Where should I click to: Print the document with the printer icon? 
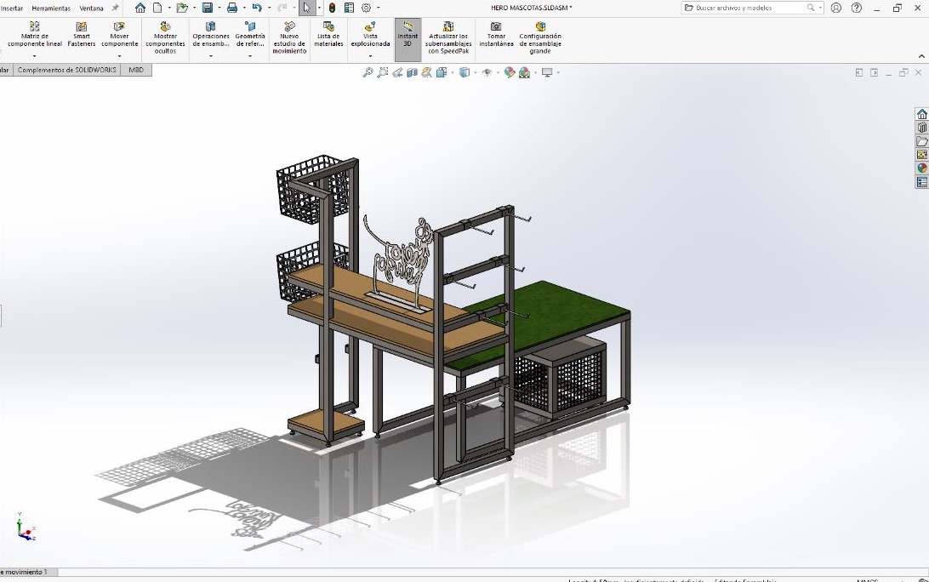[232, 8]
